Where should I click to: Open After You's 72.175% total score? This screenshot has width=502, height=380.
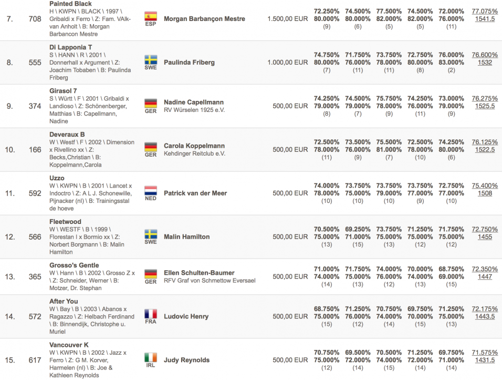tap(485, 309)
